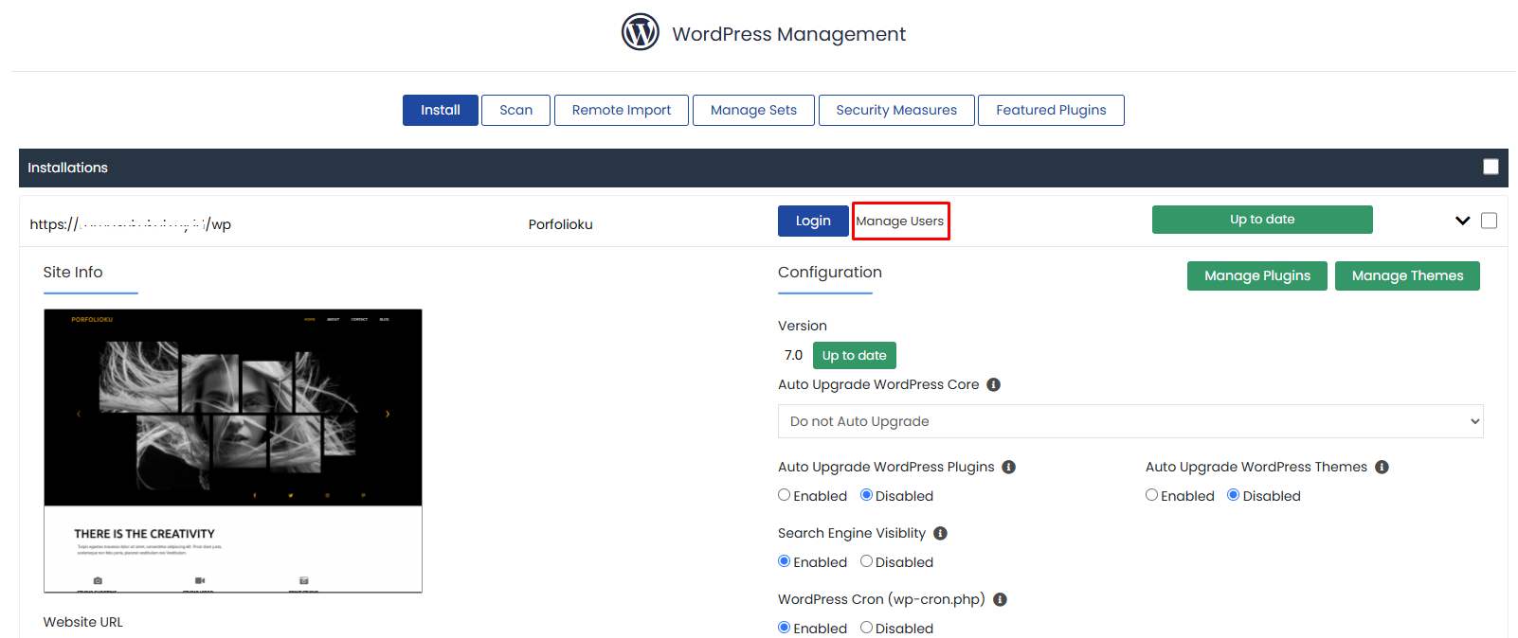Image resolution: width=1518 pixels, height=638 pixels.
Task: Select Disabled for Auto Upgrade WordPress Themes
Action: click(1233, 495)
